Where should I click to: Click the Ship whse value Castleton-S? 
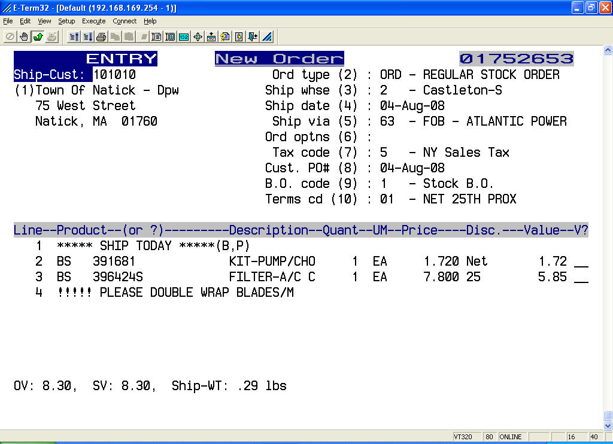click(x=463, y=90)
